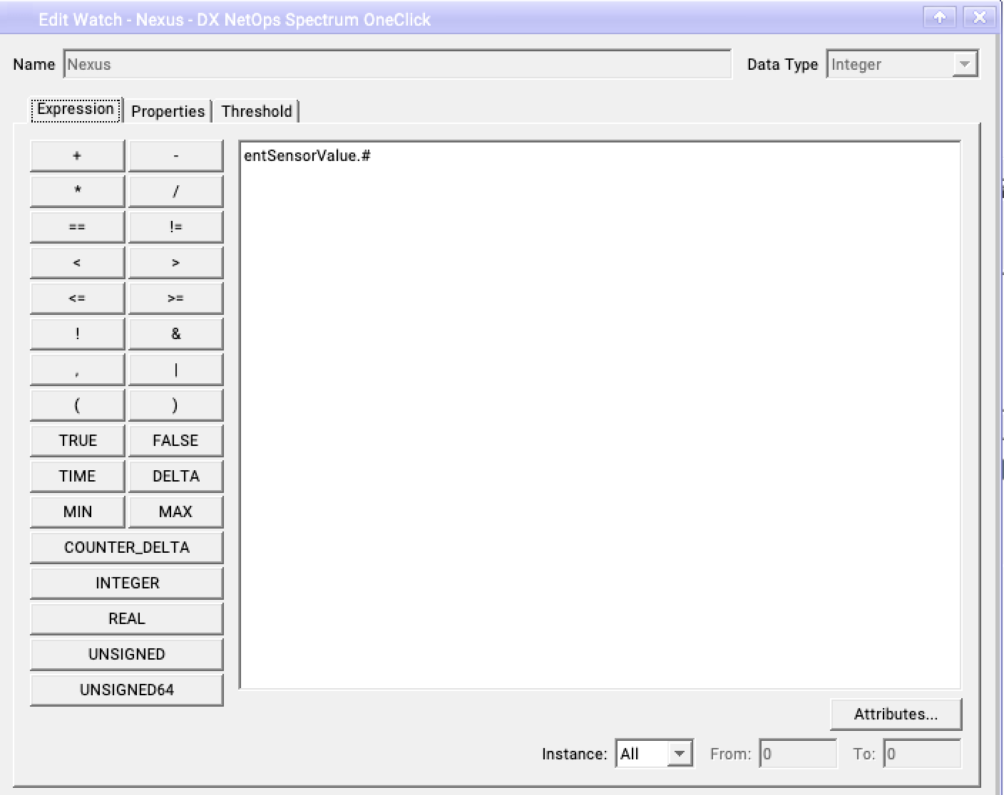Insert an opening parenthesis
This screenshot has width=1004, height=795.
tap(77, 405)
